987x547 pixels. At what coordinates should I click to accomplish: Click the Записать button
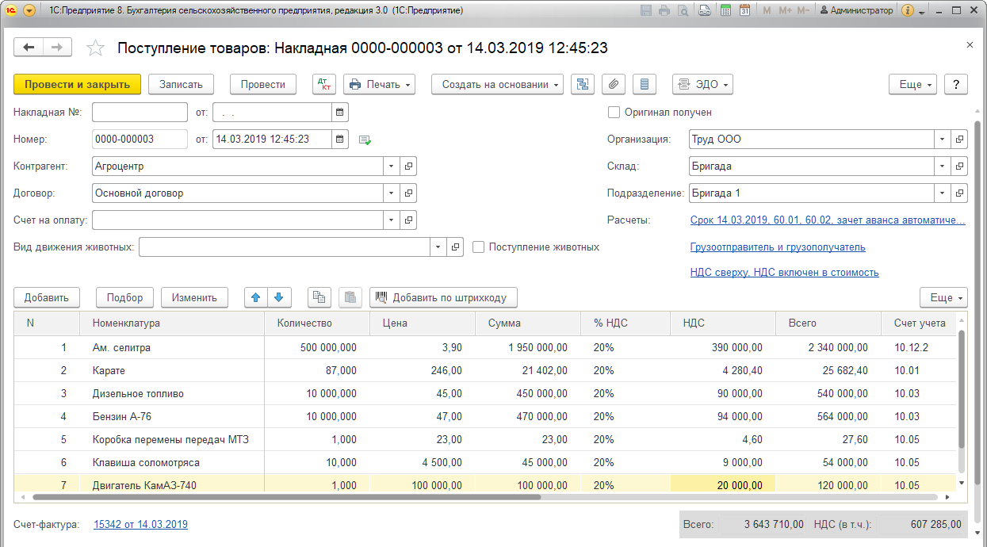click(x=182, y=85)
